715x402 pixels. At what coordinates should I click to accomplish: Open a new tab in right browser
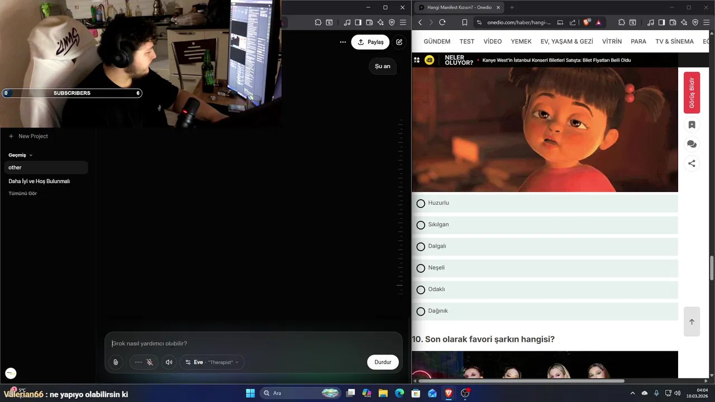512,7
